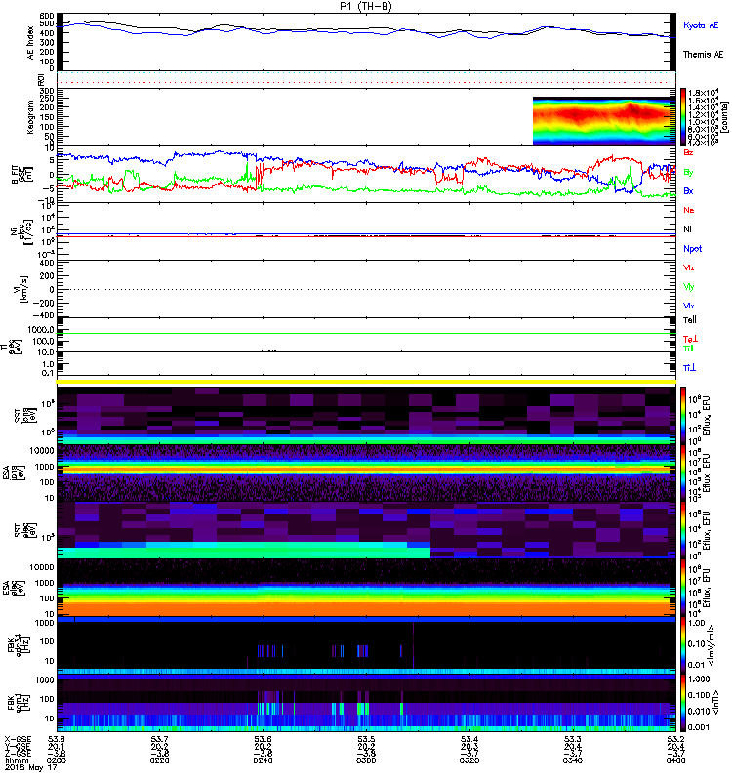Select the green 'Ti∥' legend label

tap(688, 349)
